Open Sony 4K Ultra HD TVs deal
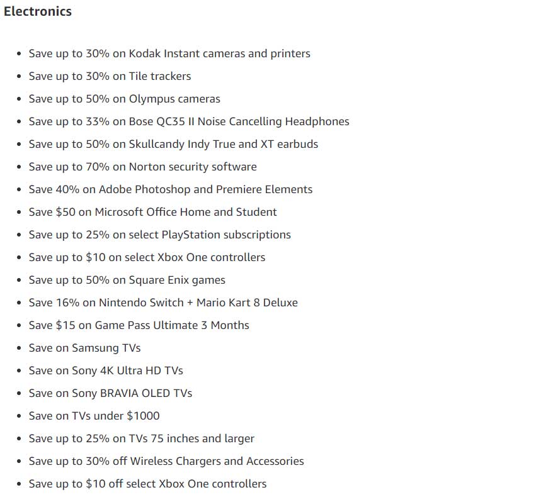 (106, 371)
